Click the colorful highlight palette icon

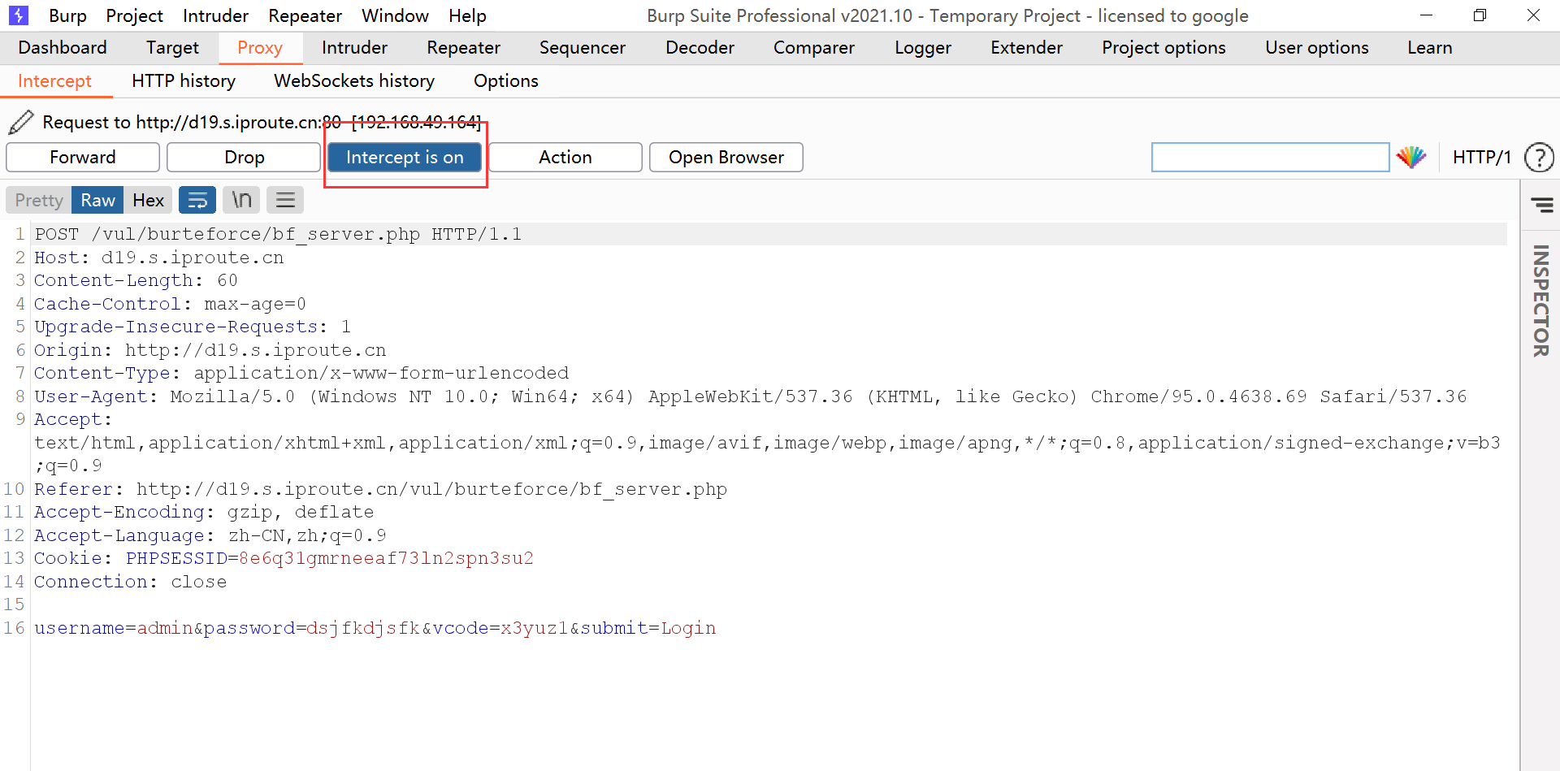(x=1411, y=157)
